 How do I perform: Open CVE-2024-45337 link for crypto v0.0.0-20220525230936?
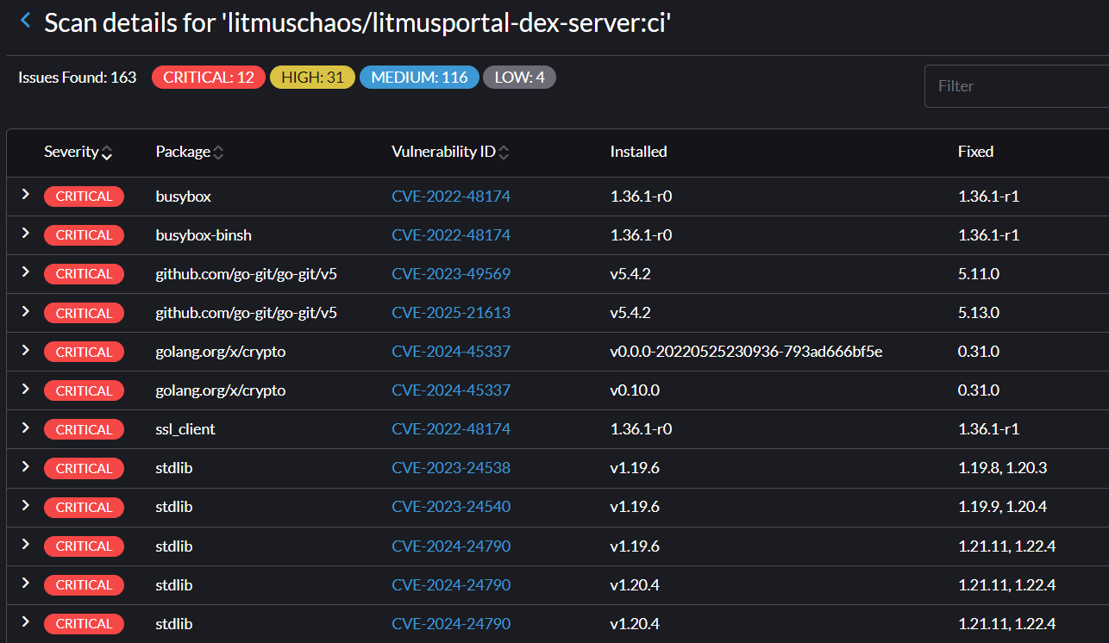[x=451, y=352]
